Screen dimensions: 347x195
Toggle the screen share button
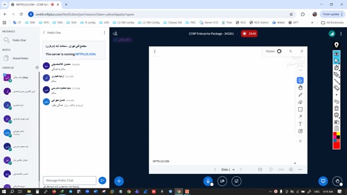(x=236, y=181)
